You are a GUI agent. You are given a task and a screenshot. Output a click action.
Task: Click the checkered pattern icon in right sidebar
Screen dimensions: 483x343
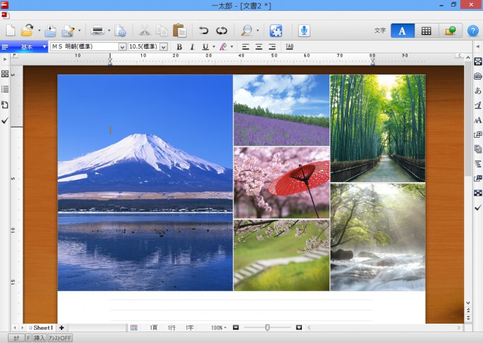click(478, 193)
